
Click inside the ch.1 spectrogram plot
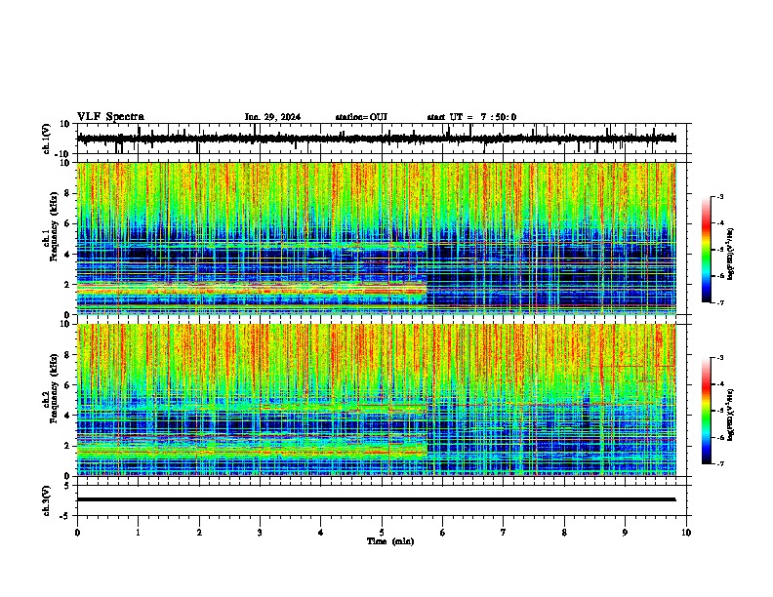(377, 238)
